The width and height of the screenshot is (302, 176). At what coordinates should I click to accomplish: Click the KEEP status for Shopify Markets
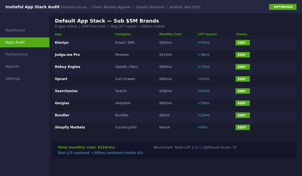pos(243,127)
